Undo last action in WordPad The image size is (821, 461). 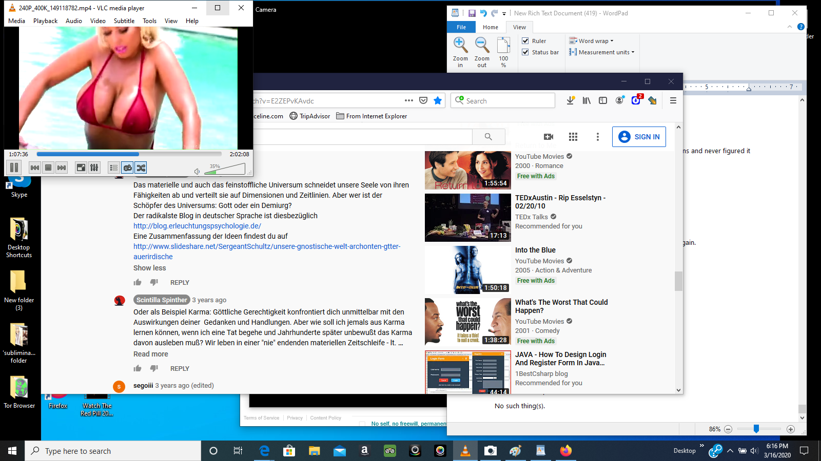(x=483, y=13)
